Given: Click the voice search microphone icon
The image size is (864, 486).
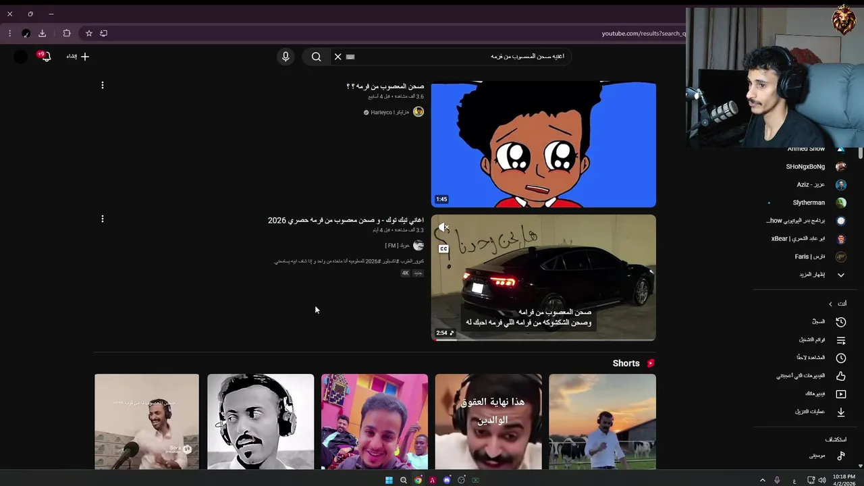Looking at the screenshot, I should pos(286,57).
